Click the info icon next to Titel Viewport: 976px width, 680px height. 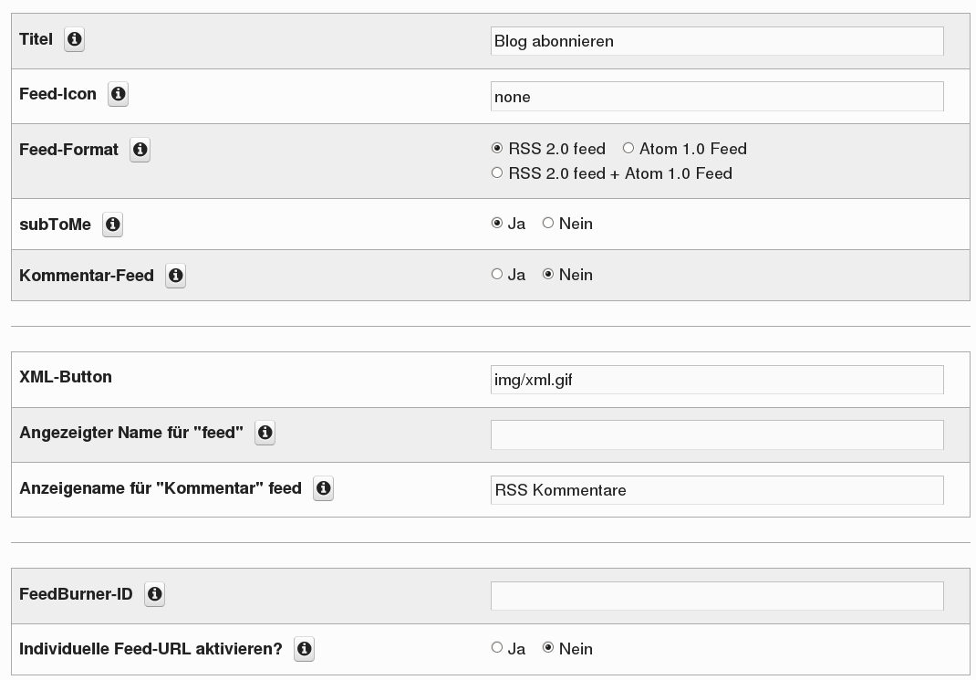click(x=75, y=39)
